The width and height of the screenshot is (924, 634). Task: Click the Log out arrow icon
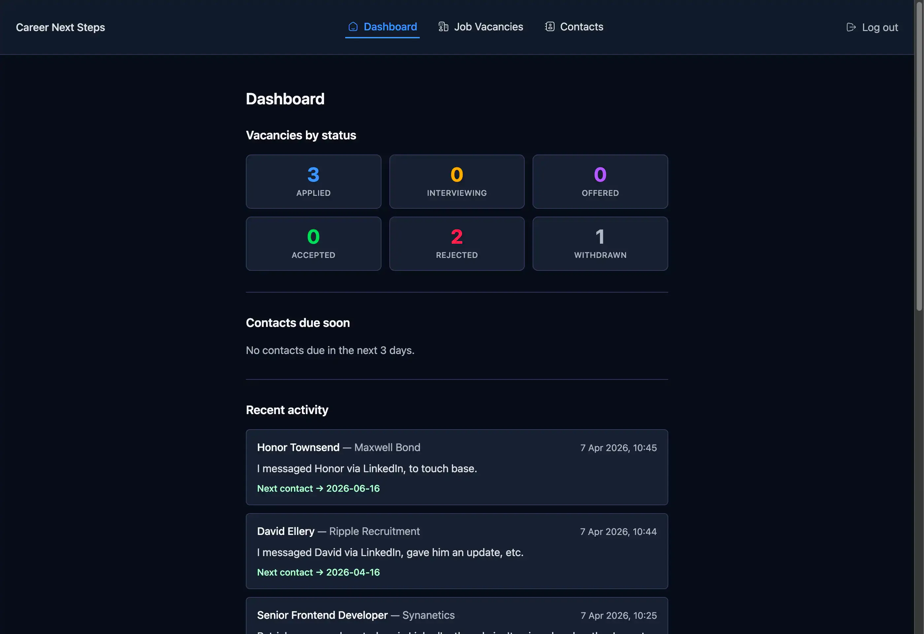point(851,27)
